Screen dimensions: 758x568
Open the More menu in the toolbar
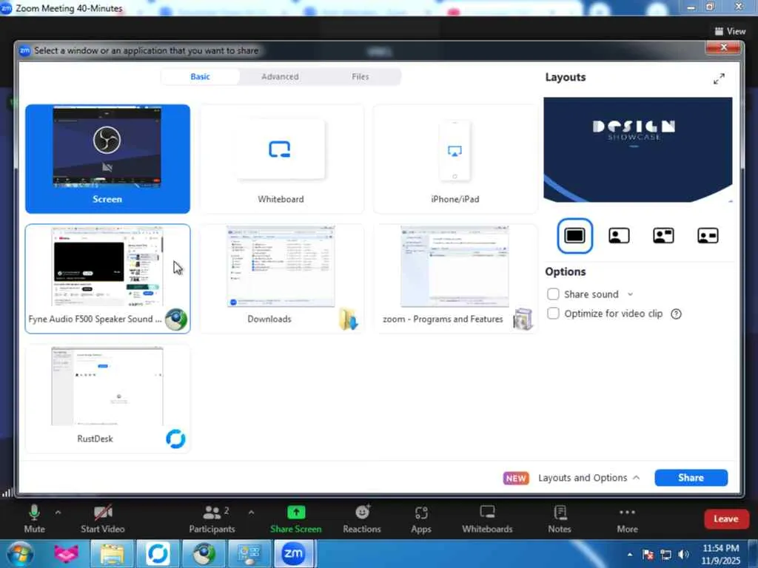click(x=627, y=518)
